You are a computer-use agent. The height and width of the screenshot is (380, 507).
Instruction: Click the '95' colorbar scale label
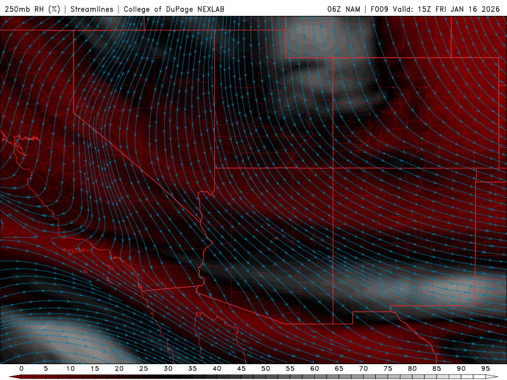pyautogui.click(x=485, y=369)
